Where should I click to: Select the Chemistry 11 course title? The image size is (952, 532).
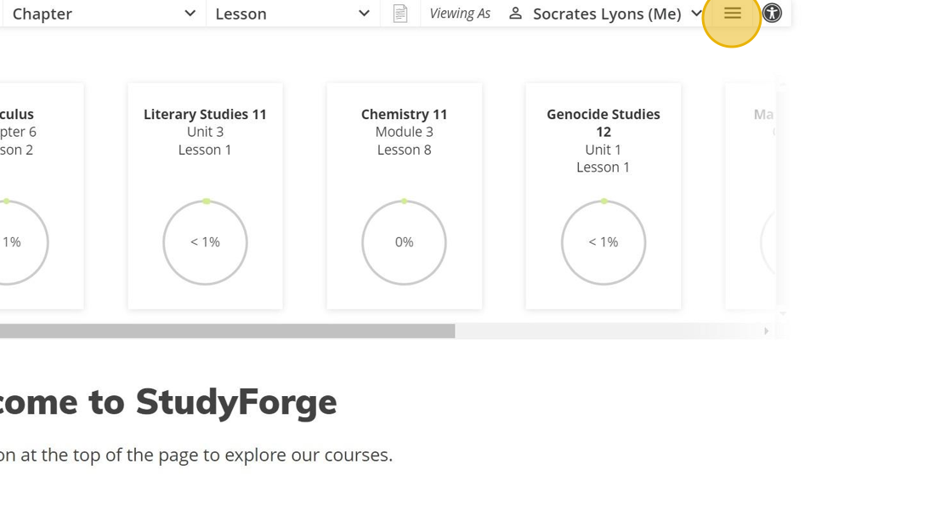[404, 114]
